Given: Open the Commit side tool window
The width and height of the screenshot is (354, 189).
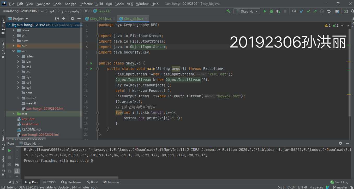Looking at the screenshot, I should [3, 49].
